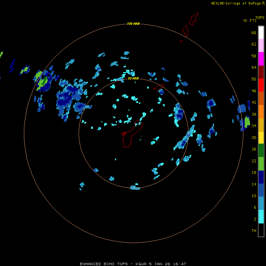Select the light pink 62 kft swatch

point(261,45)
